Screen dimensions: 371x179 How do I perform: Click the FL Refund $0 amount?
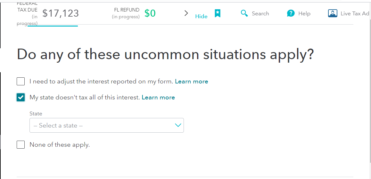coord(150,13)
